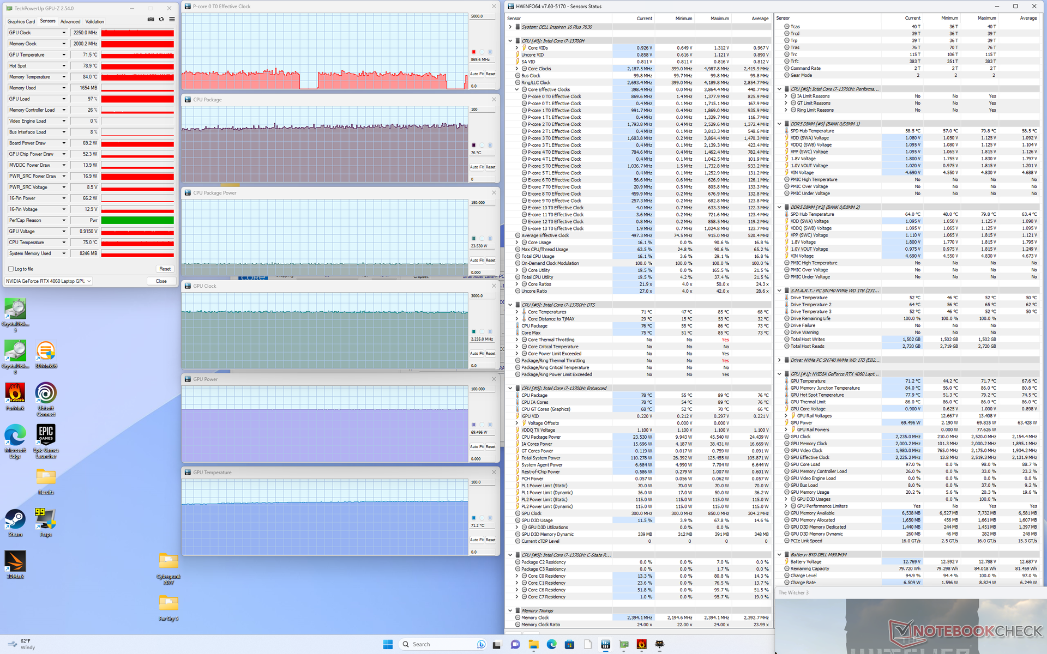Click Windows Start button on taskbar
Screen dimensions: 1047x654
(x=388, y=644)
